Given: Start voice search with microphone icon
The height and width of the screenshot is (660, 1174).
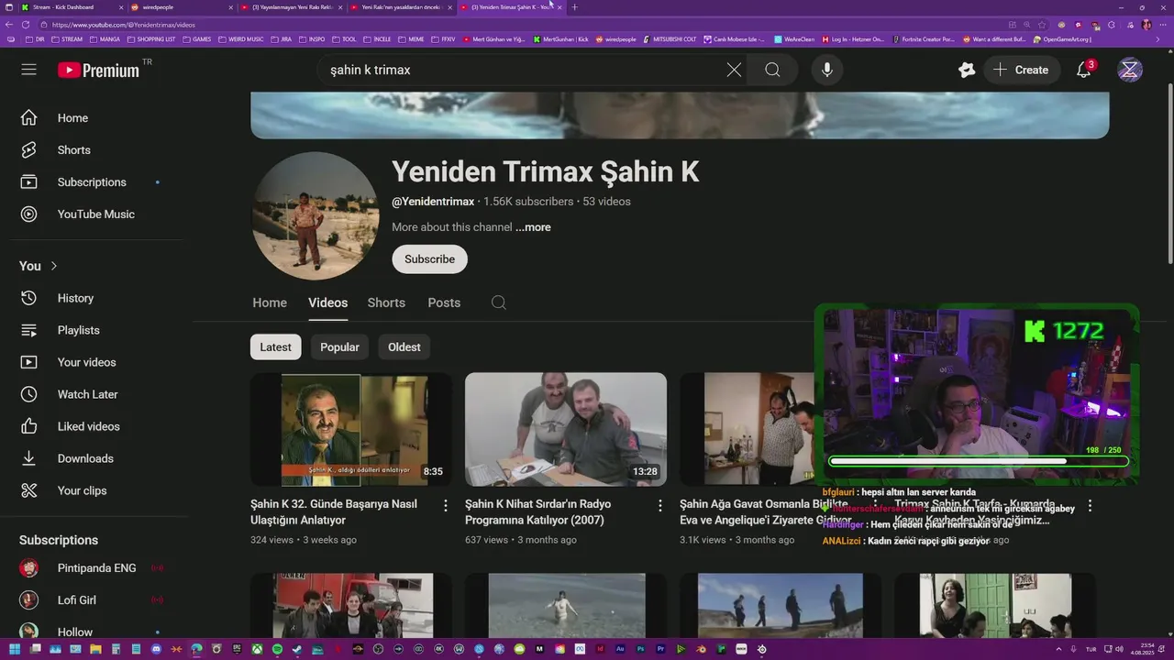Looking at the screenshot, I should tap(827, 70).
